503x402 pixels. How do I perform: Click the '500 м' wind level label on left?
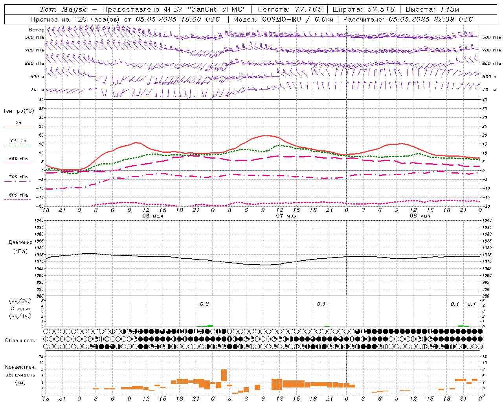coord(37,77)
